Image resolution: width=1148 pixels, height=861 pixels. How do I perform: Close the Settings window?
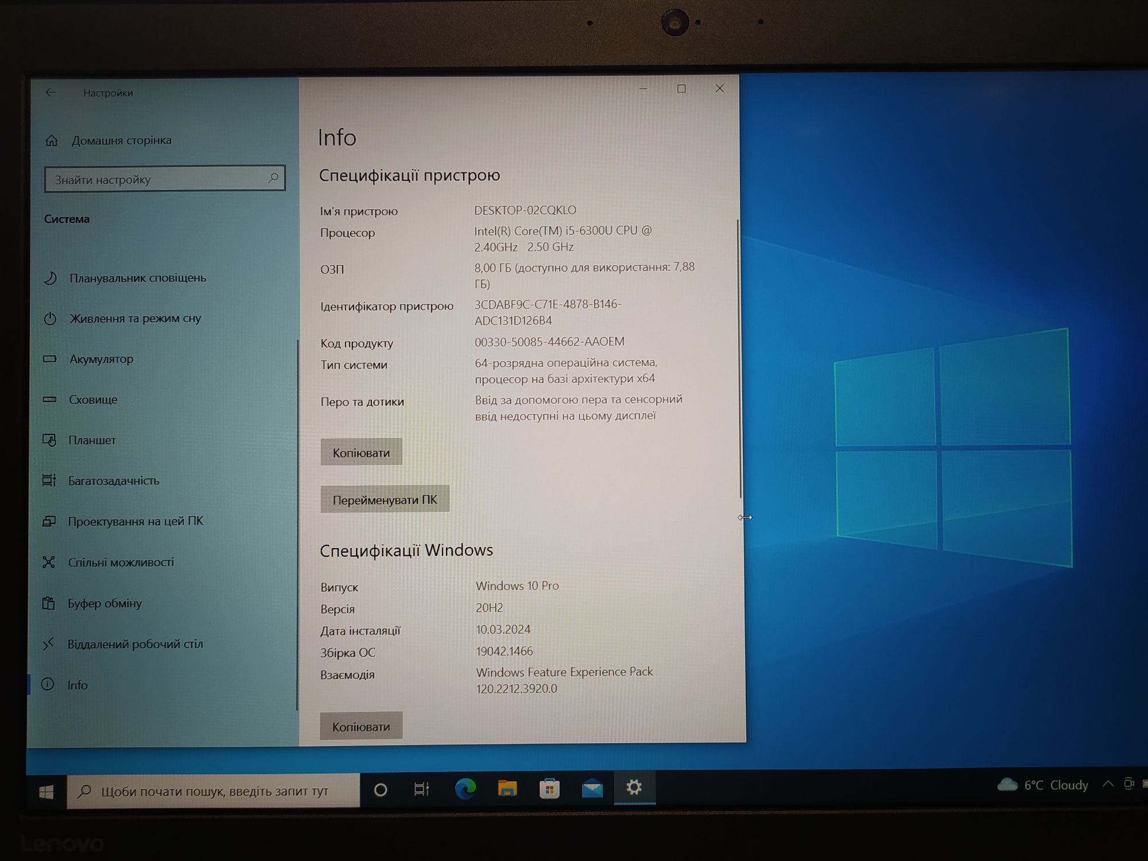pyautogui.click(x=719, y=88)
